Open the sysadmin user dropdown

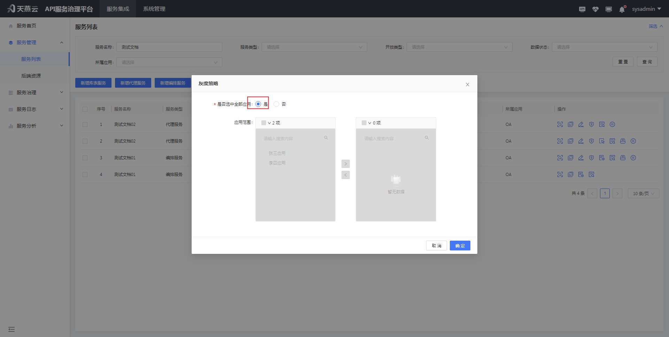tap(646, 9)
